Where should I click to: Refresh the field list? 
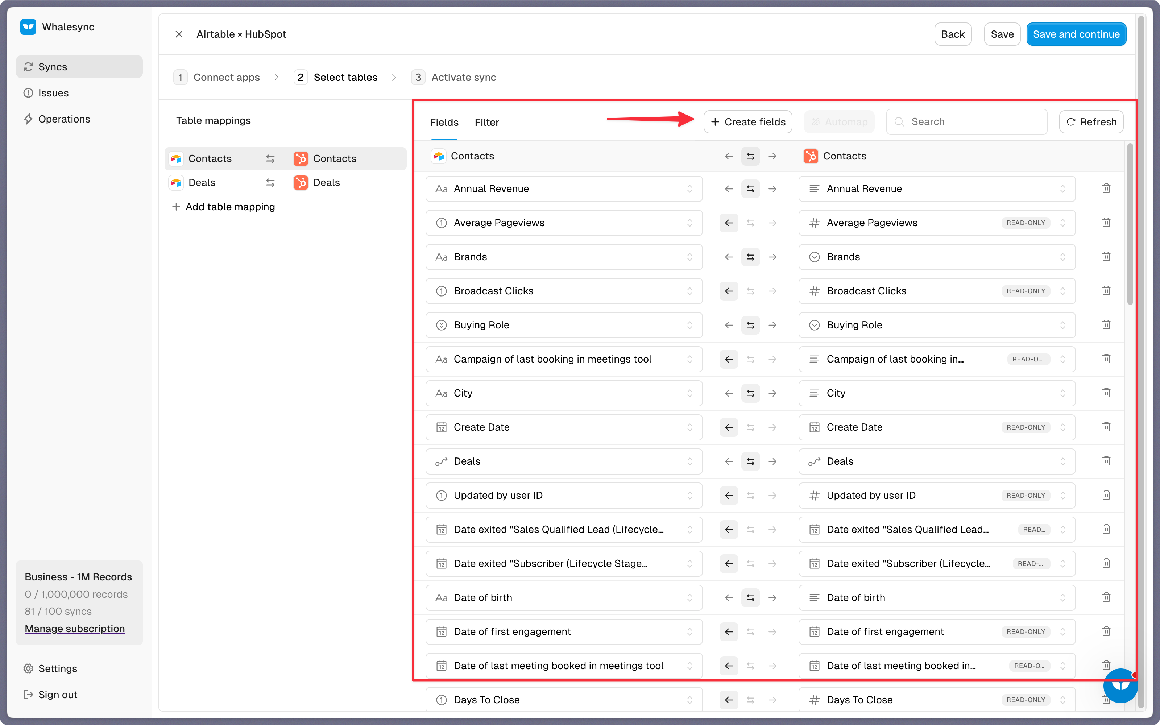click(x=1091, y=122)
